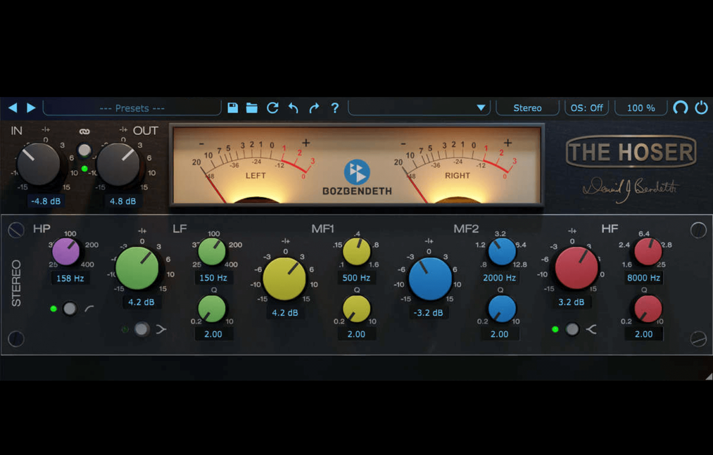Toggle the HF shelf mode switch
This screenshot has width=713, height=455.
click(x=572, y=329)
